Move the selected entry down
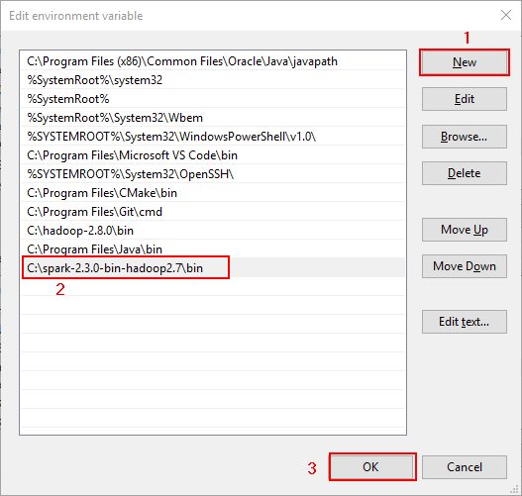This screenshot has width=522, height=496. (x=465, y=266)
